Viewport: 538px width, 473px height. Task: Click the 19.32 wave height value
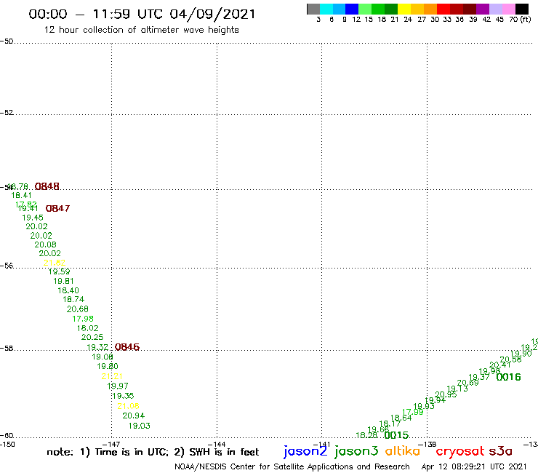[97, 347]
